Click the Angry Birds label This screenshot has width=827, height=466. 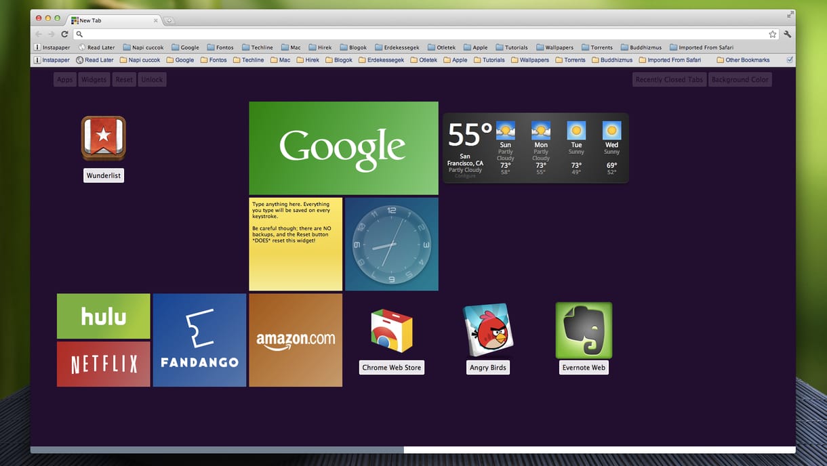pos(488,367)
